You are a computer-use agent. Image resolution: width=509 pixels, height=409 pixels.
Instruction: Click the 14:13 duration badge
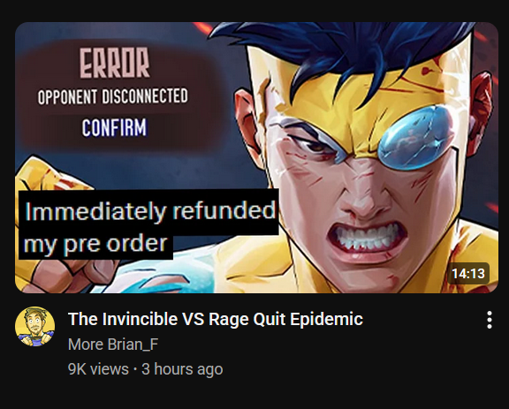point(468,273)
